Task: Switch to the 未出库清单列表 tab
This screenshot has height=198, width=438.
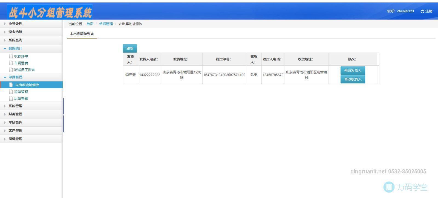Action: point(82,34)
